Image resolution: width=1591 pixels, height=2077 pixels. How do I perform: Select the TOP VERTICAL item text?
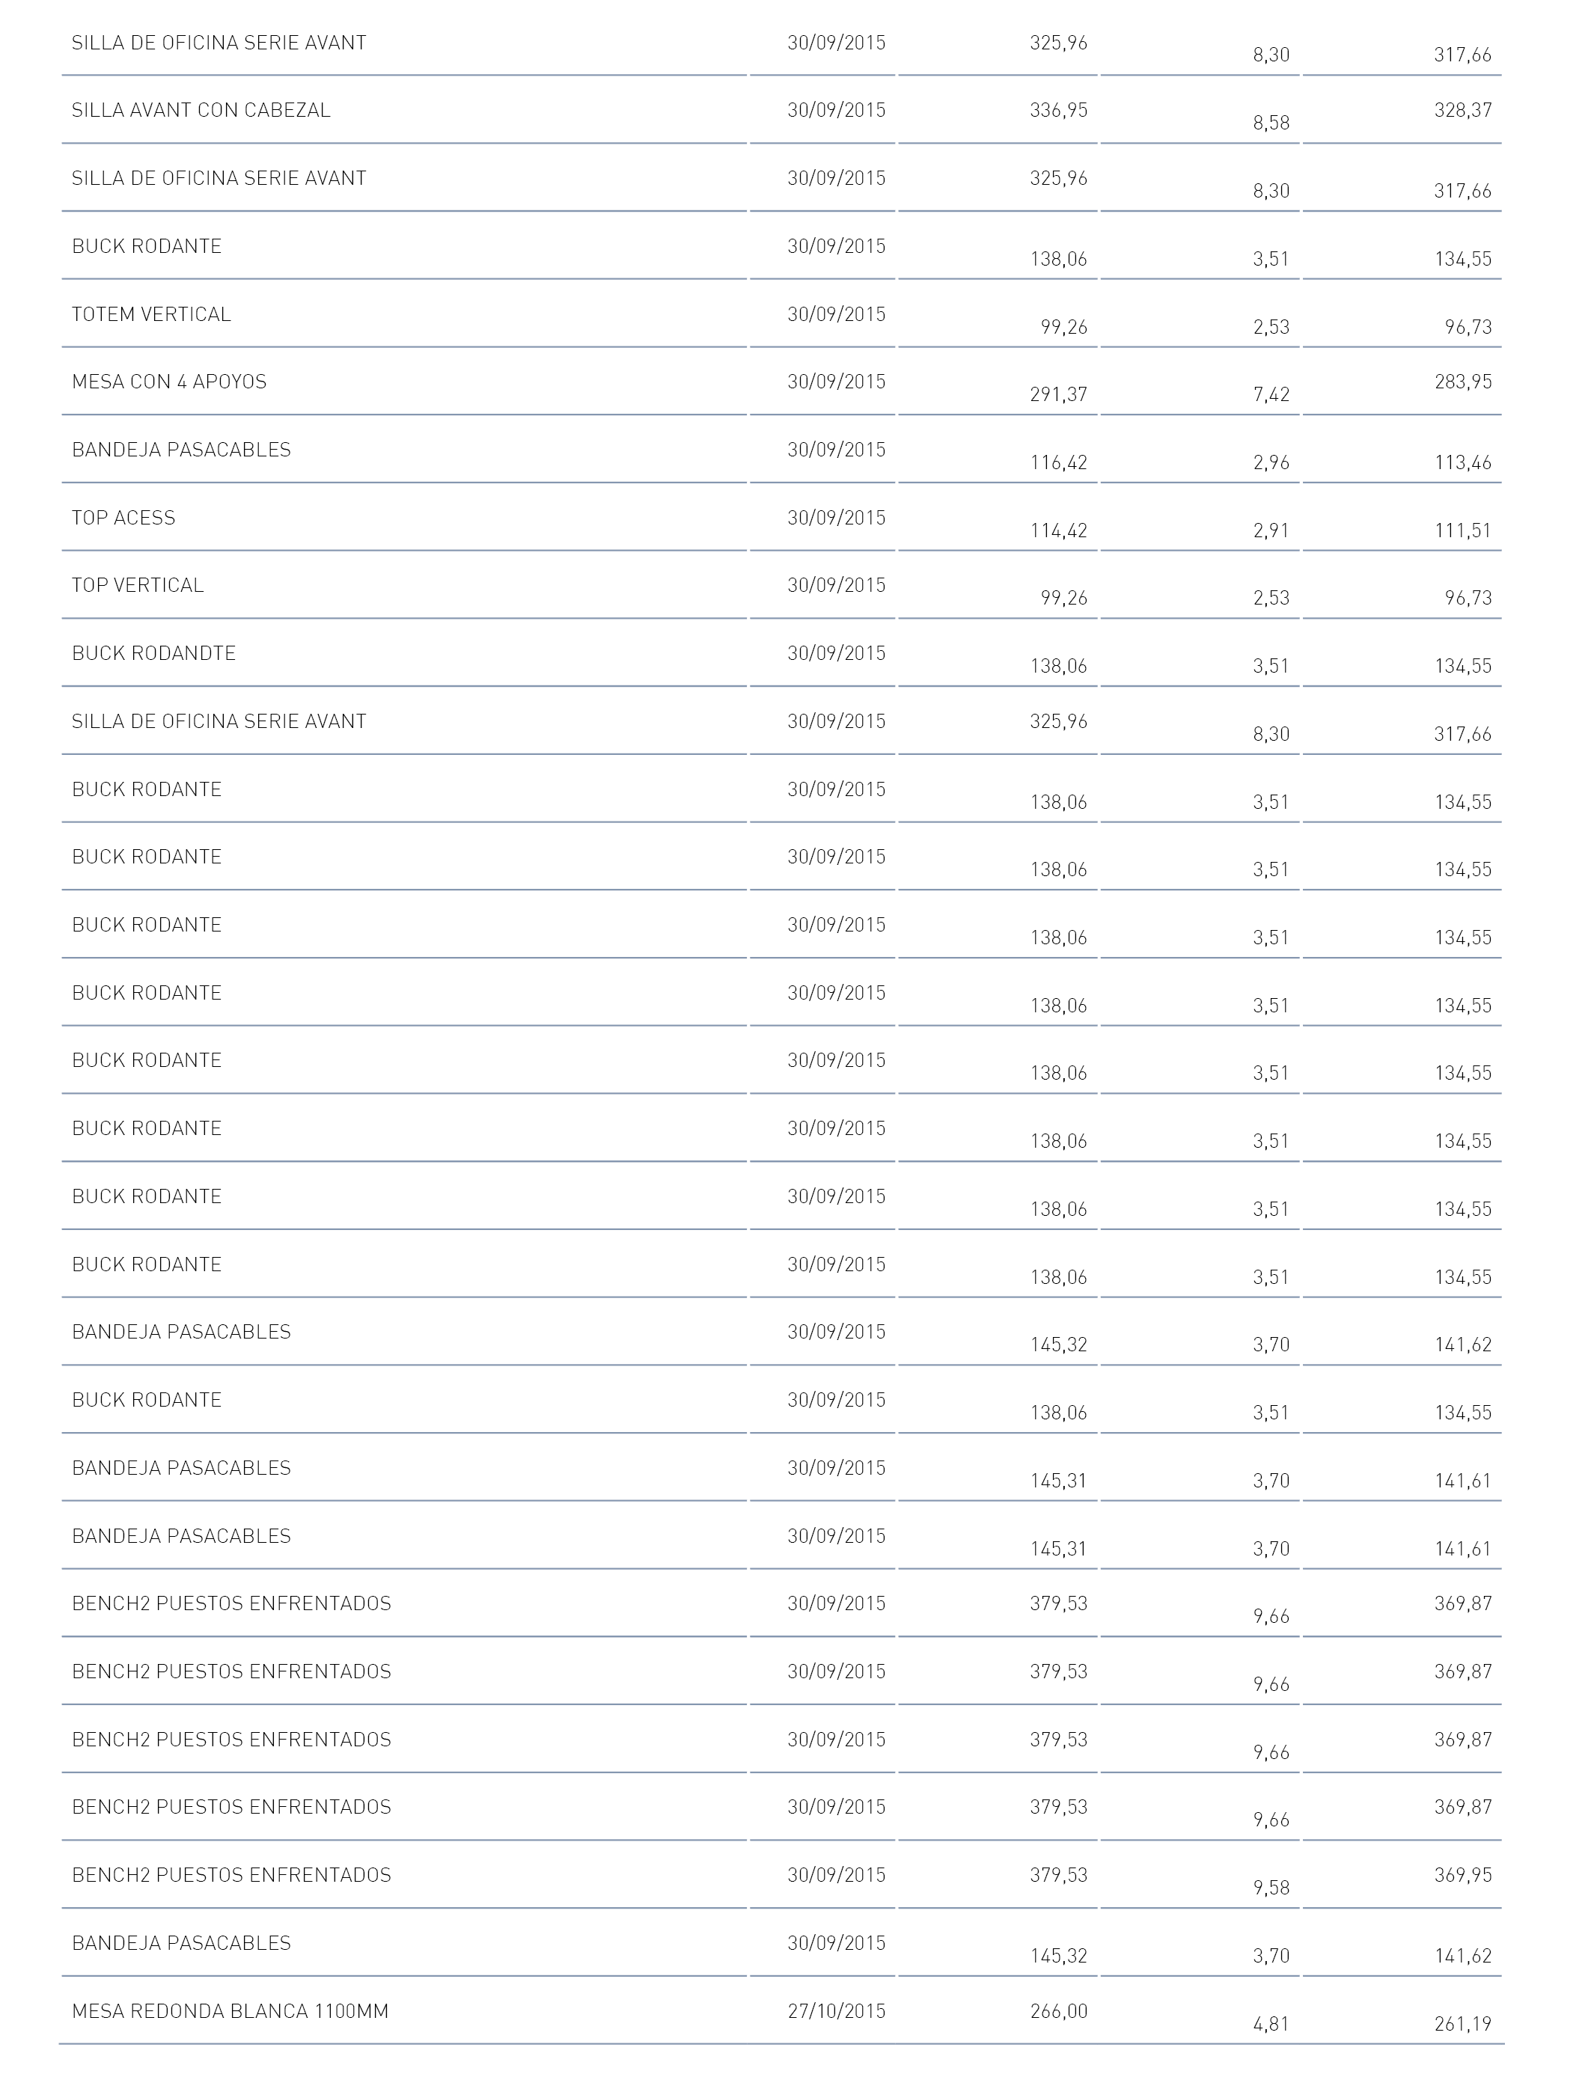137,585
